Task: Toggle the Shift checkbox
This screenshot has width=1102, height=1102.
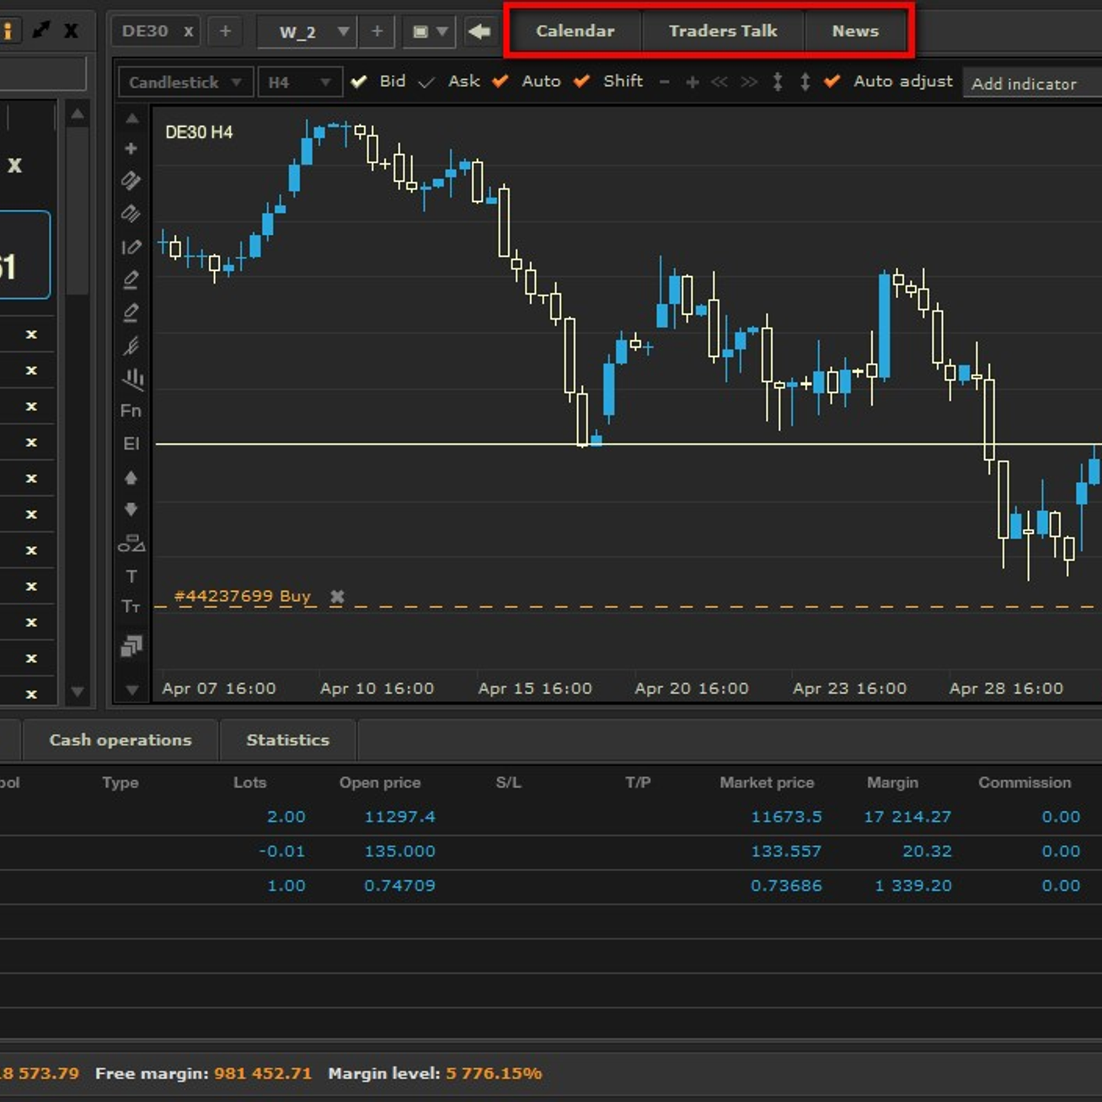Action: coord(581,81)
